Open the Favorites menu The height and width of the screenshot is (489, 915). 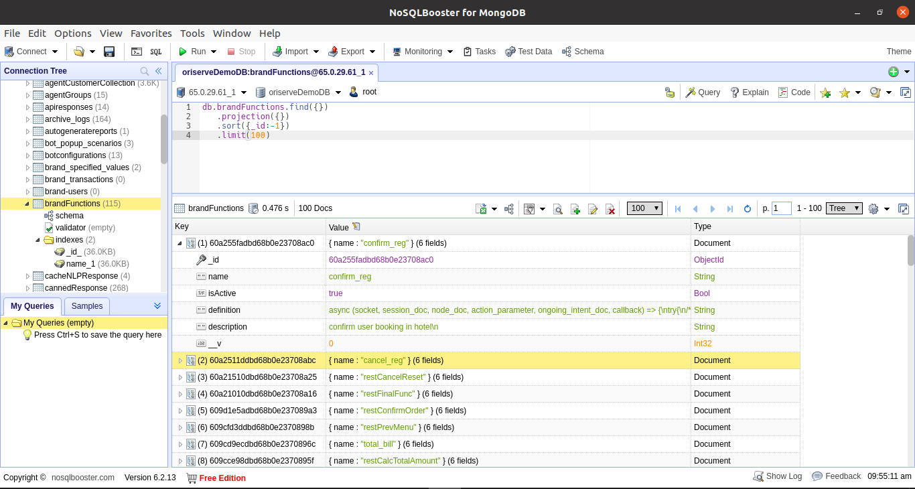(x=151, y=33)
